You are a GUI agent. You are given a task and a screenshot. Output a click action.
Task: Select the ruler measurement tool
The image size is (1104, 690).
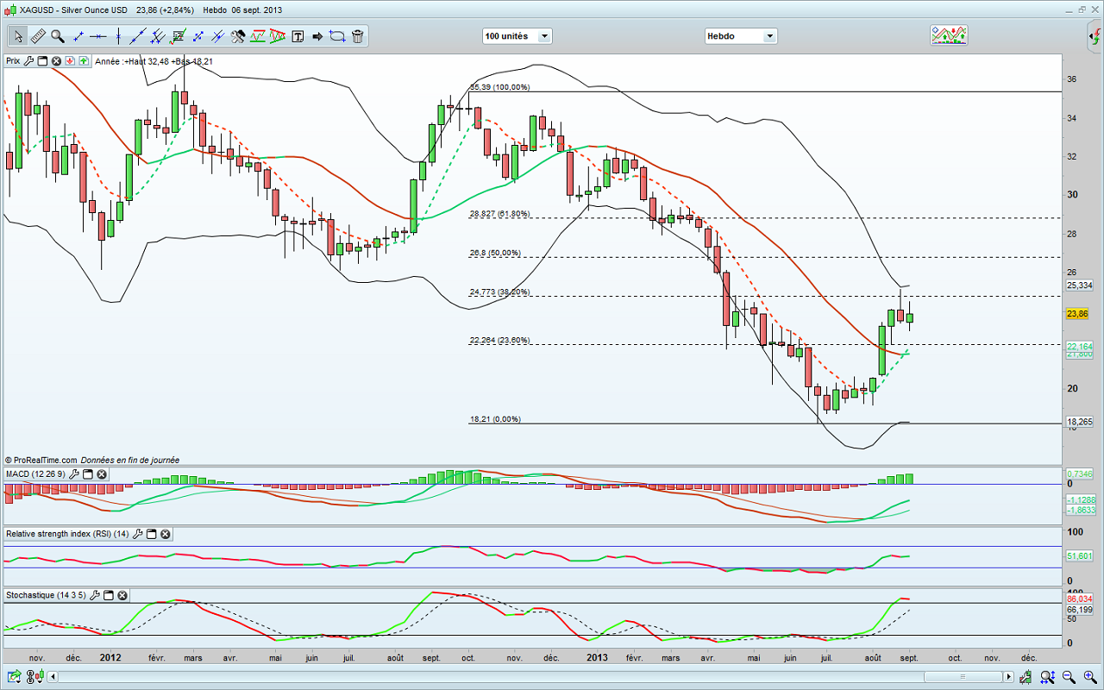38,36
